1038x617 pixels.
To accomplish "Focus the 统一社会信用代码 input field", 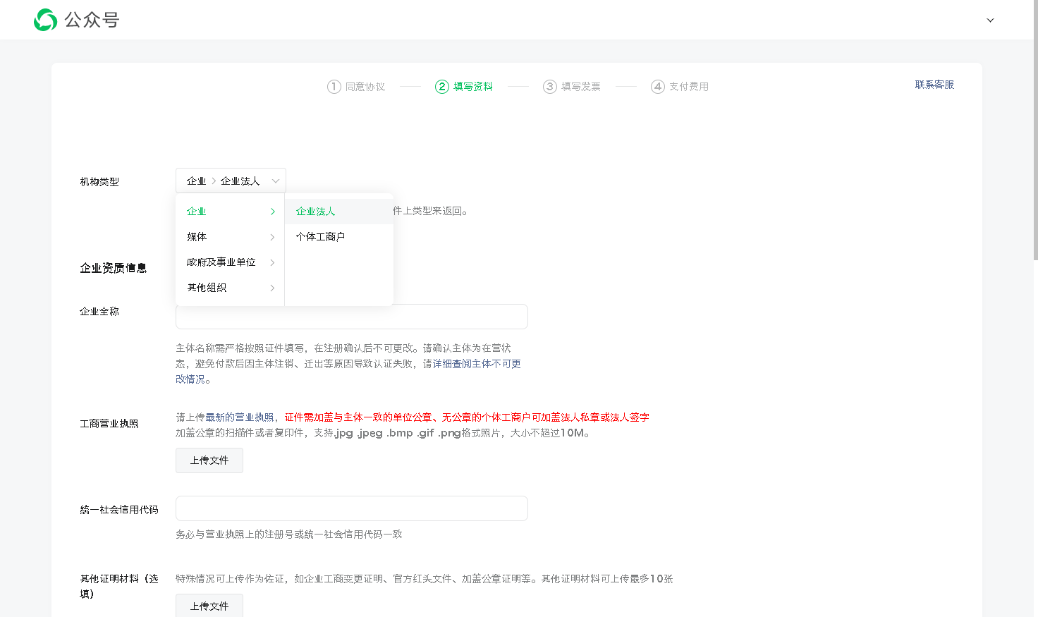I will click(x=351, y=508).
